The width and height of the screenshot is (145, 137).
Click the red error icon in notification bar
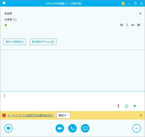[x=4, y=115]
